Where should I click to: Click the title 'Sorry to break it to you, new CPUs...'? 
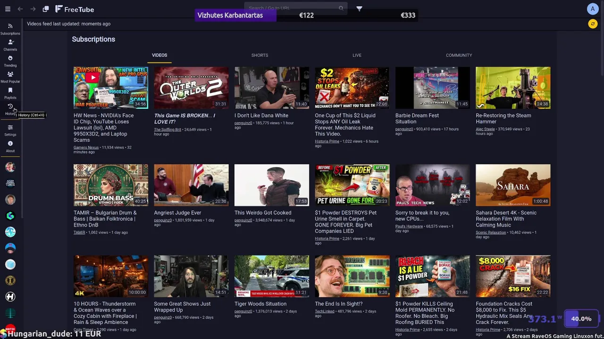[422, 216]
